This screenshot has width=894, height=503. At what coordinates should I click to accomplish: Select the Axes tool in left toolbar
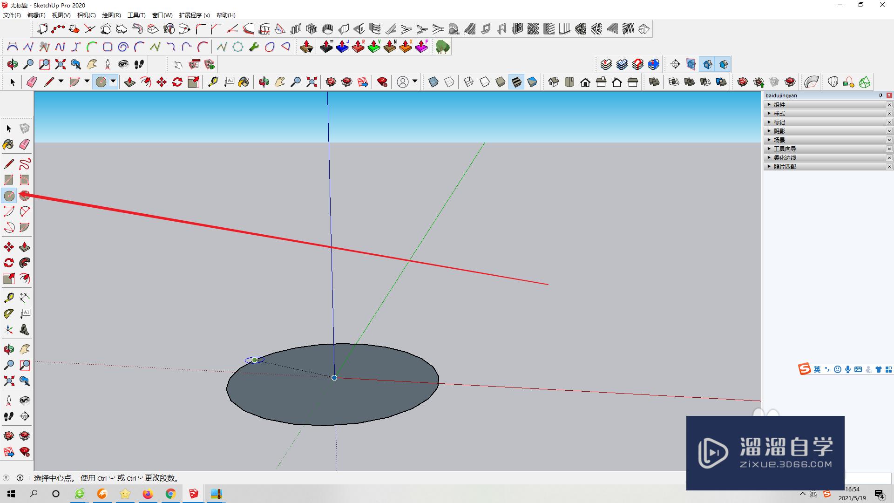9,330
